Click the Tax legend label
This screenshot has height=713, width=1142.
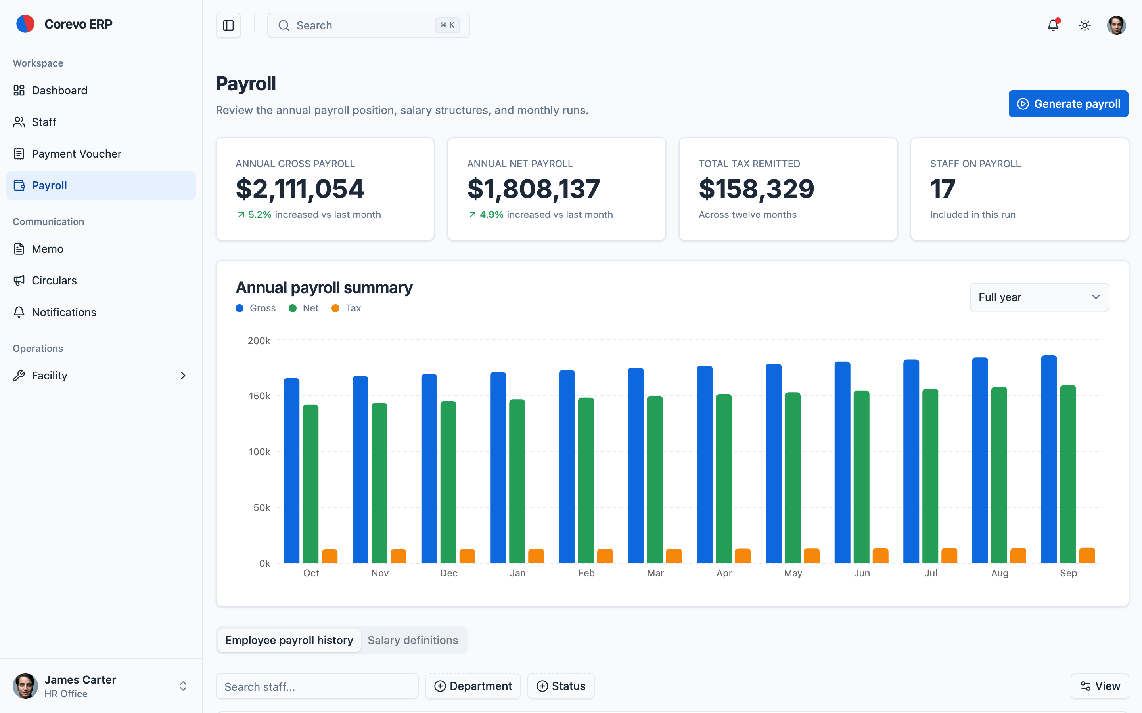click(353, 309)
